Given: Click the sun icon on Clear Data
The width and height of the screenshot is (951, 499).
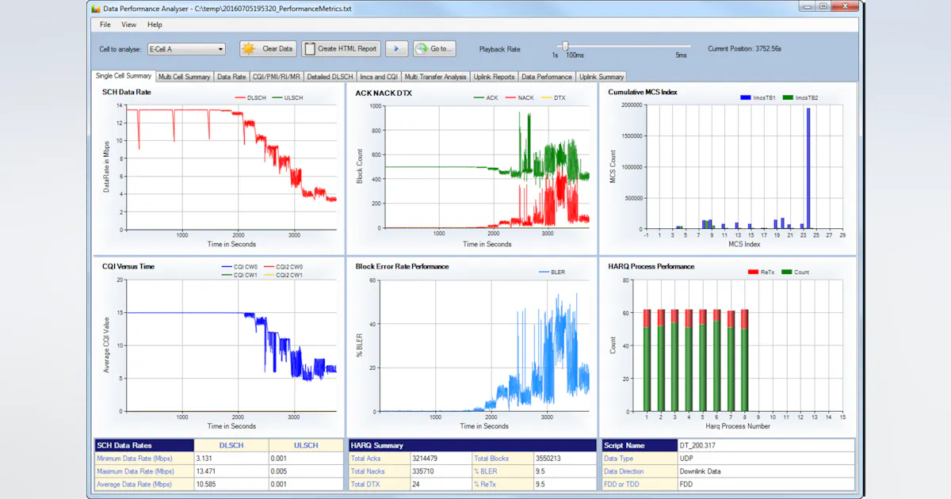Looking at the screenshot, I should pyautogui.click(x=250, y=48).
